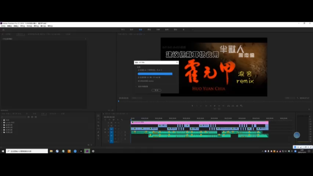Screen dimensions: 313x176
Task: Click the Extract button in Program monitor
Action: 233,106
